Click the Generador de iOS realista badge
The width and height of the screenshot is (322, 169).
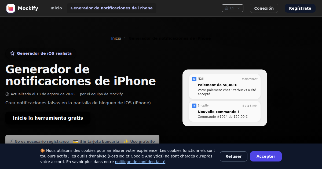[x=41, y=53]
